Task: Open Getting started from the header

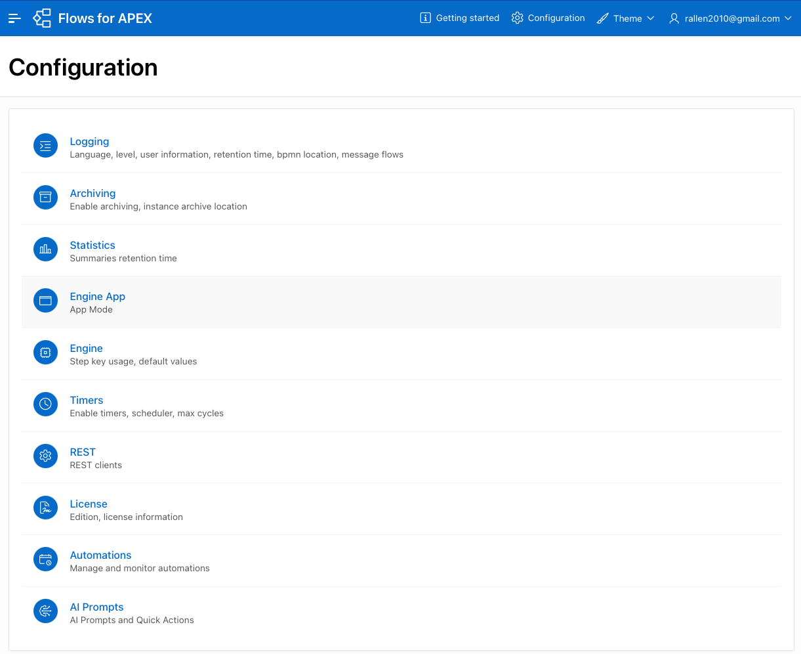Action: coord(460,18)
